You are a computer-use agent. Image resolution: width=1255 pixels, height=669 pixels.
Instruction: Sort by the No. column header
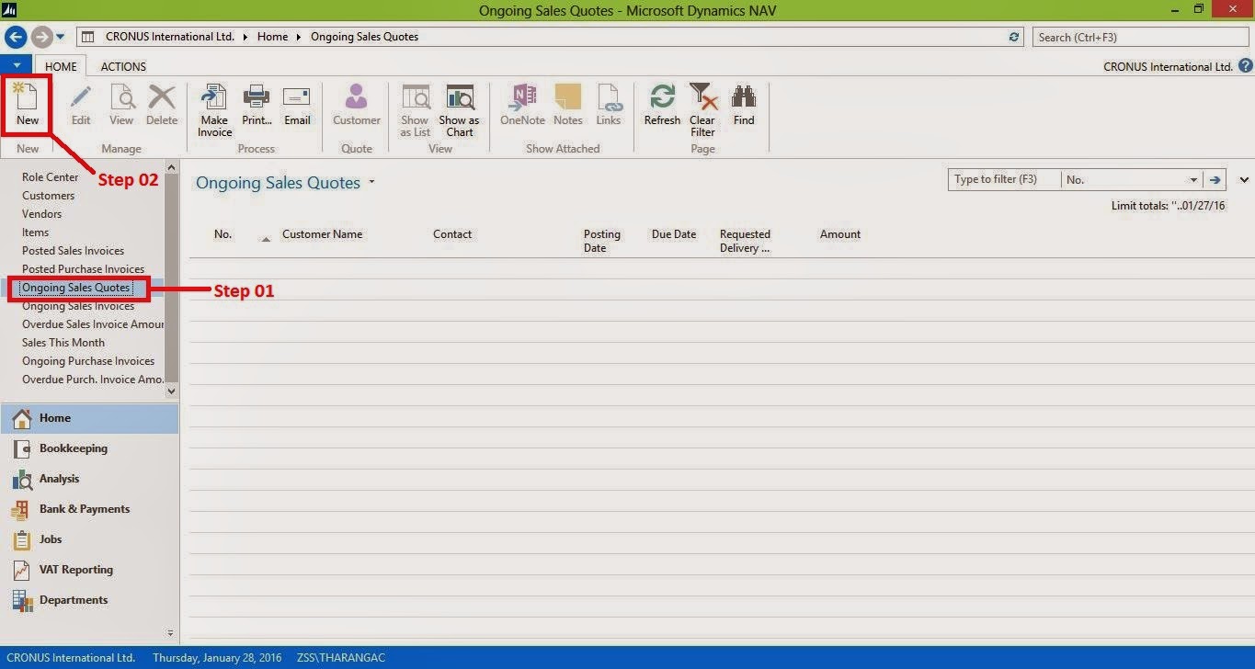click(x=223, y=234)
